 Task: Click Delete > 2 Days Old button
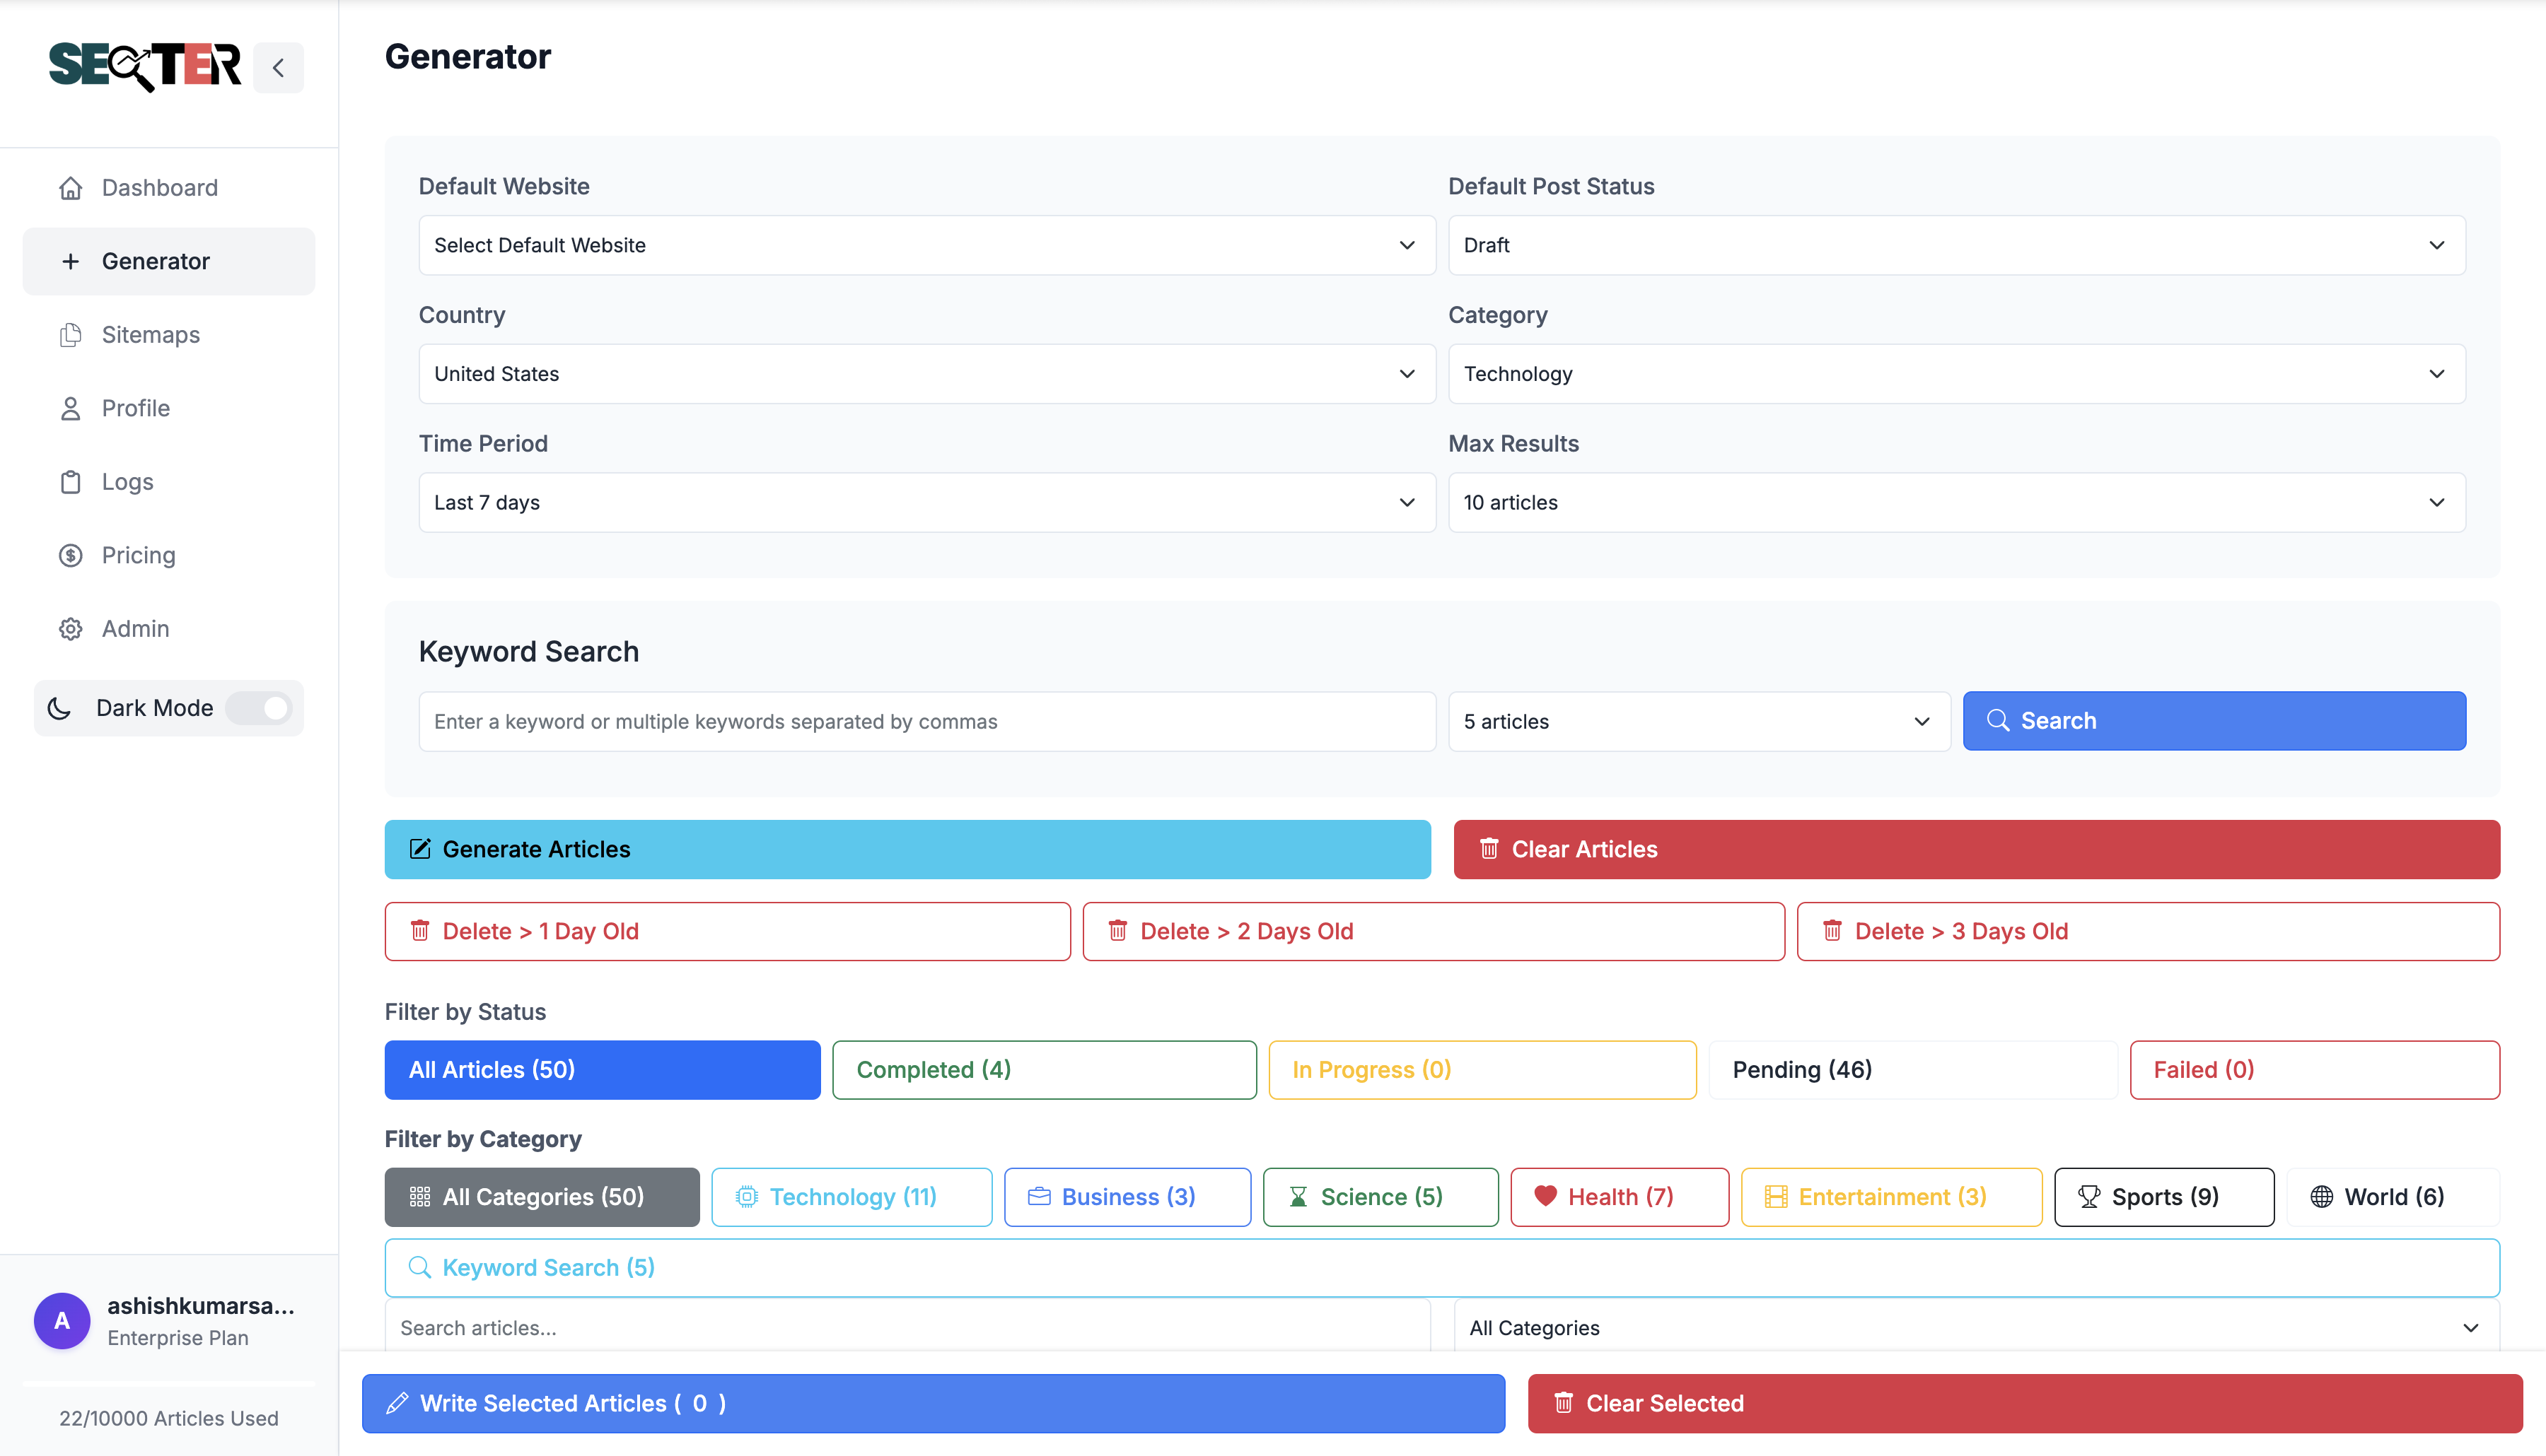coord(1433,931)
